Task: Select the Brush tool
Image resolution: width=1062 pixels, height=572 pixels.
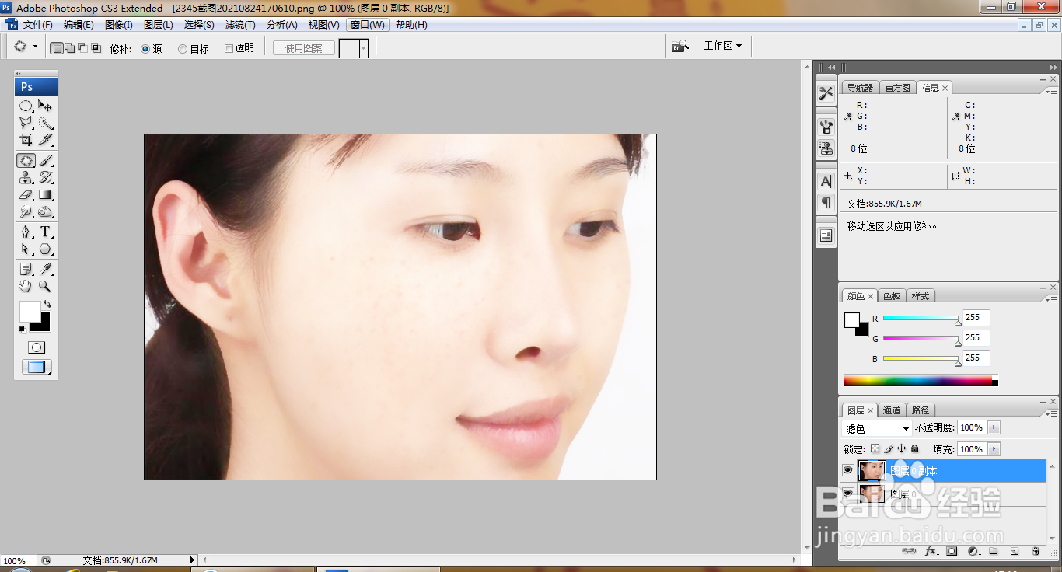Action: point(45,161)
